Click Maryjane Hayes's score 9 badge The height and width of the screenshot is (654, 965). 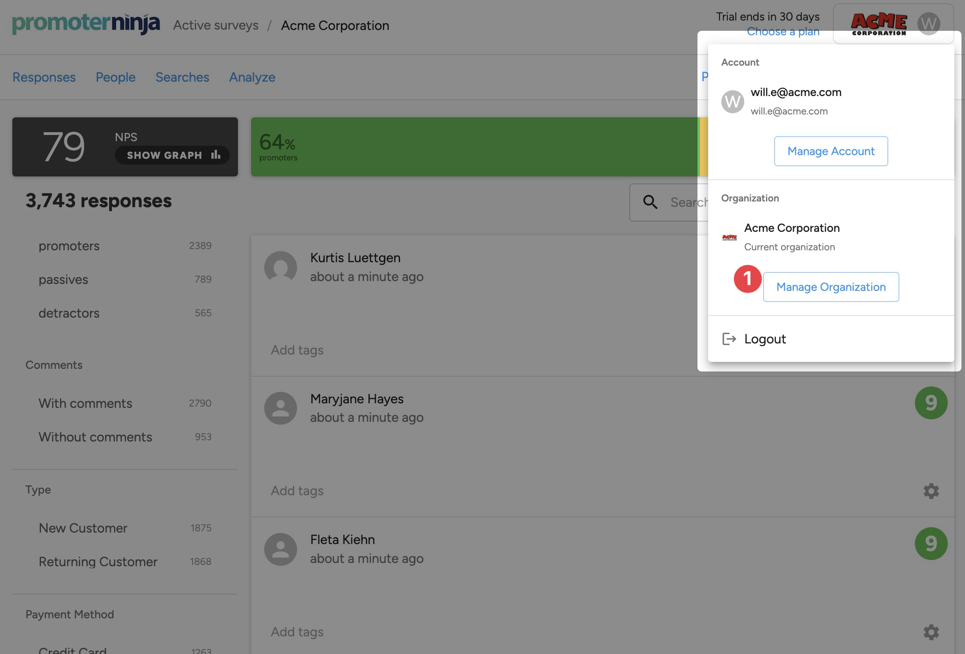click(931, 403)
